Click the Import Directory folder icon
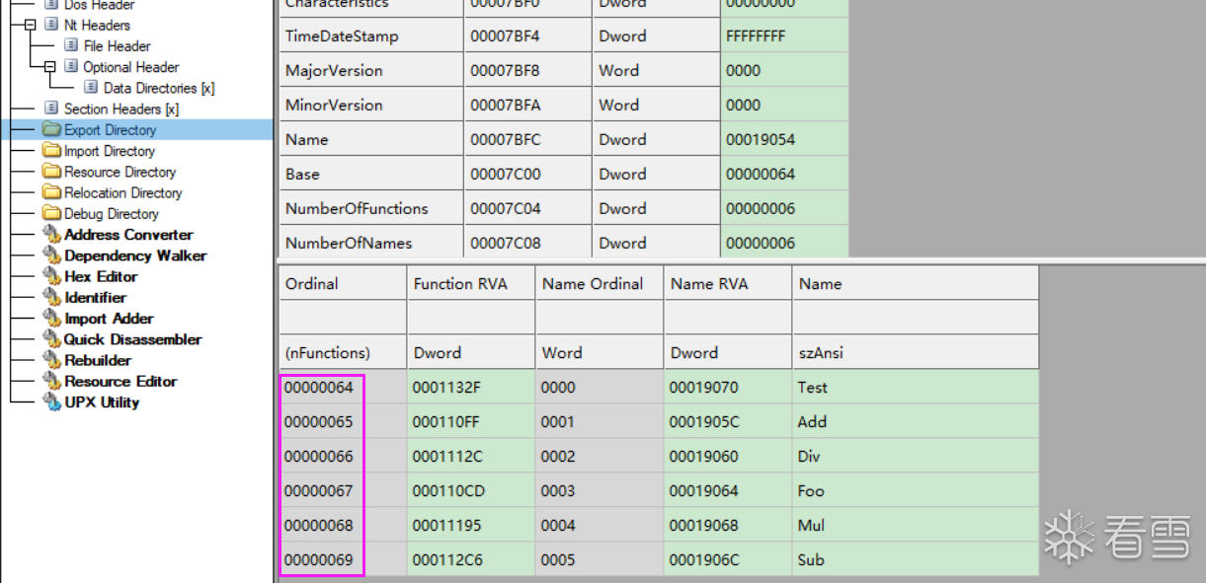The width and height of the screenshot is (1206, 583). (x=51, y=151)
